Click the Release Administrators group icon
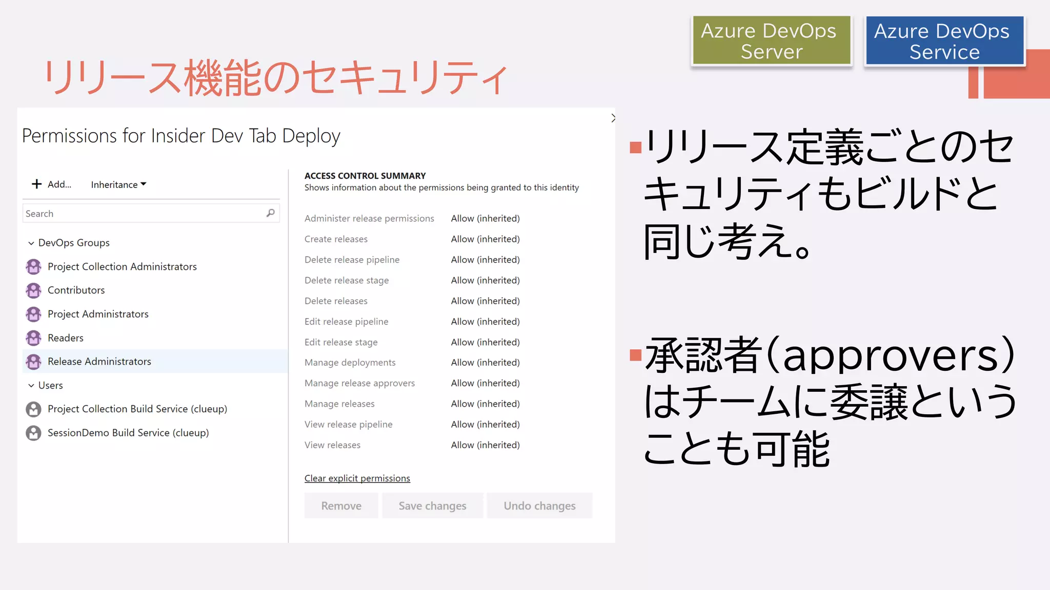The image size is (1050, 590). click(x=34, y=362)
